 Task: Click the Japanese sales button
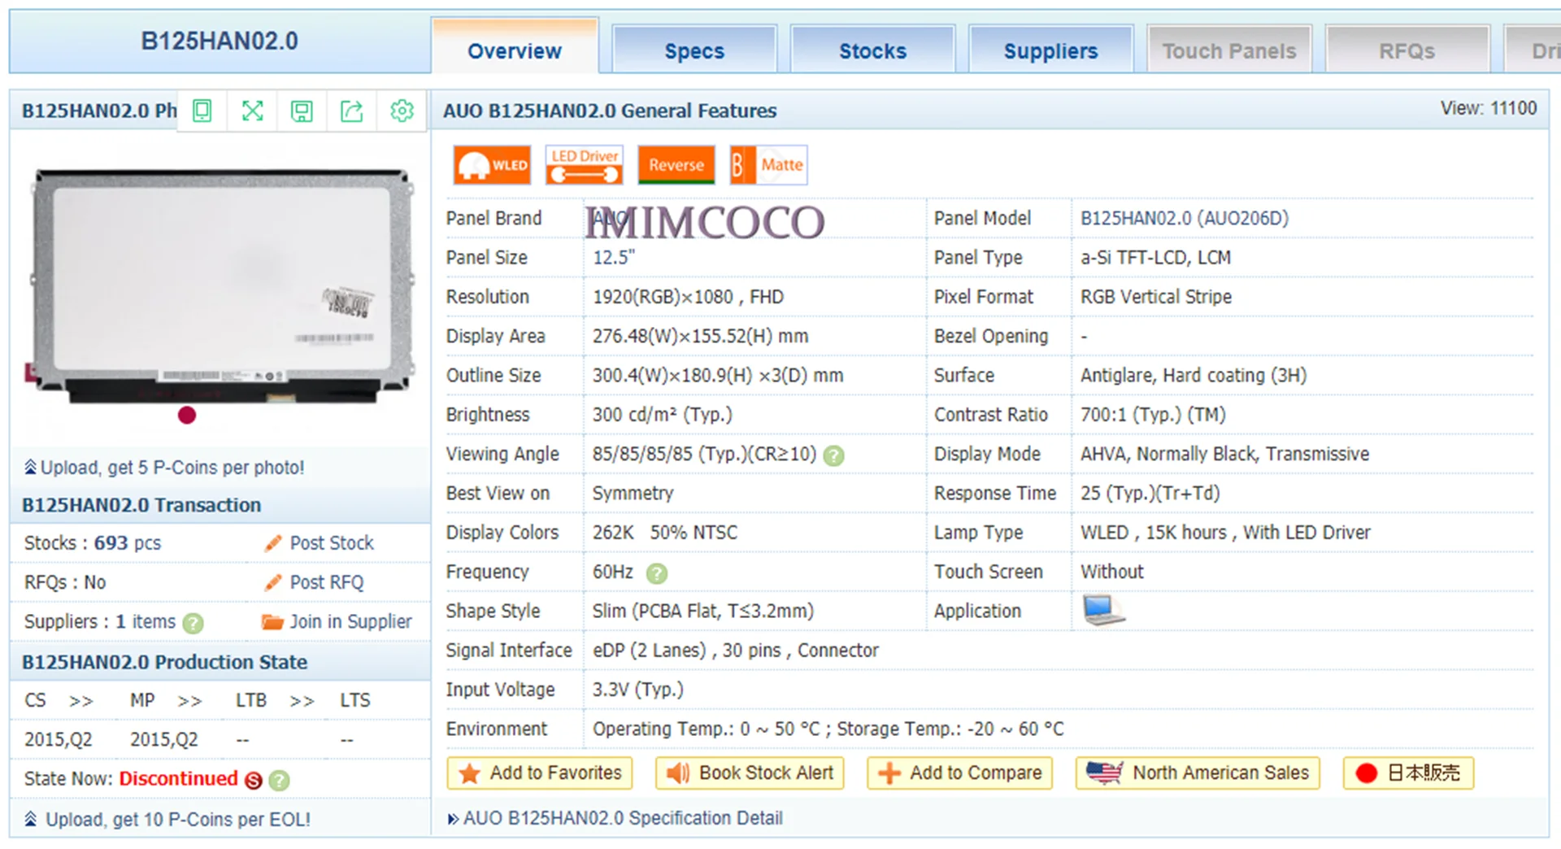pyautogui.click(x=1408, y=773)
